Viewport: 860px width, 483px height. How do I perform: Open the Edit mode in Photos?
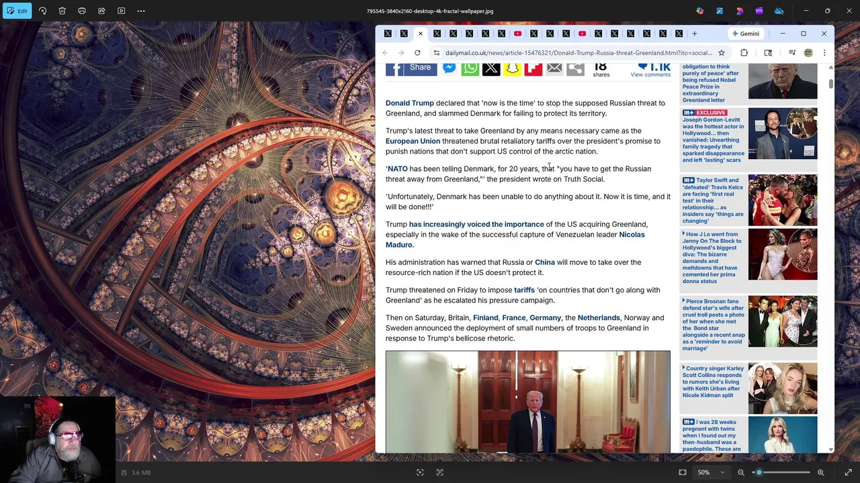click(16, 11)
